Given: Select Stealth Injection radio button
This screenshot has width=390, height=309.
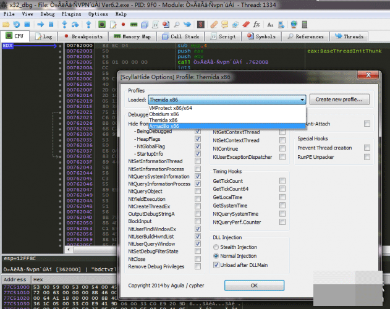Looking at the screenshot, I should click(216, 247).
